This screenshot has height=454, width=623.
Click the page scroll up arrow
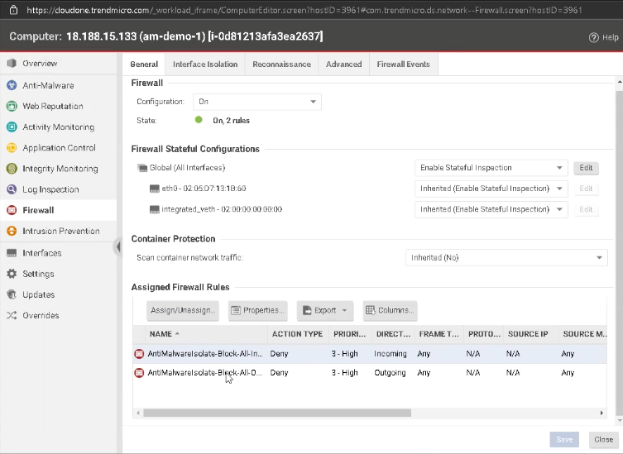[620, 82]
